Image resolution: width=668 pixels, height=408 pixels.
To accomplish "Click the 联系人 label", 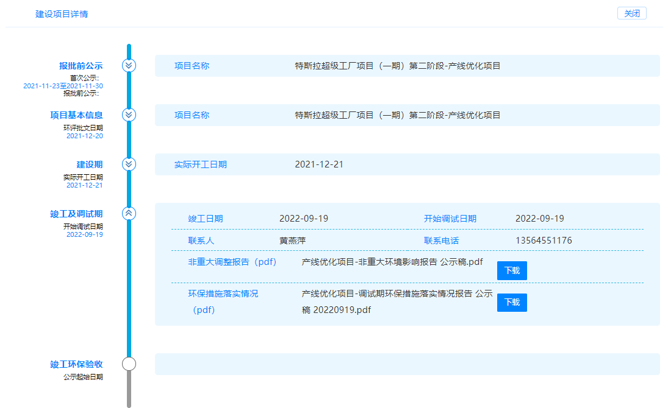I will [201, 241].
